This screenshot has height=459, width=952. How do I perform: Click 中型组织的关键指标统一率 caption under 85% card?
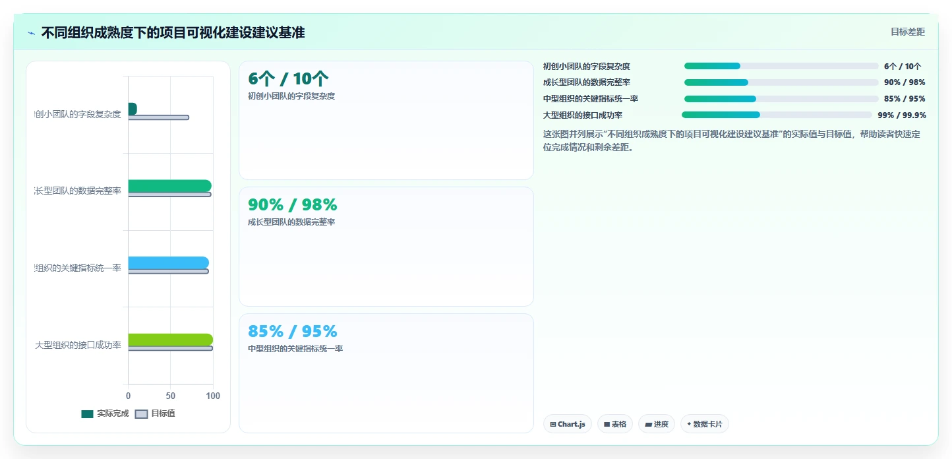pos(295,348)
